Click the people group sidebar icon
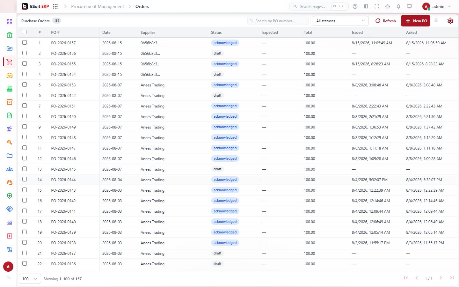The height and width of the screenshot is (287, 459). click(10, 169)
